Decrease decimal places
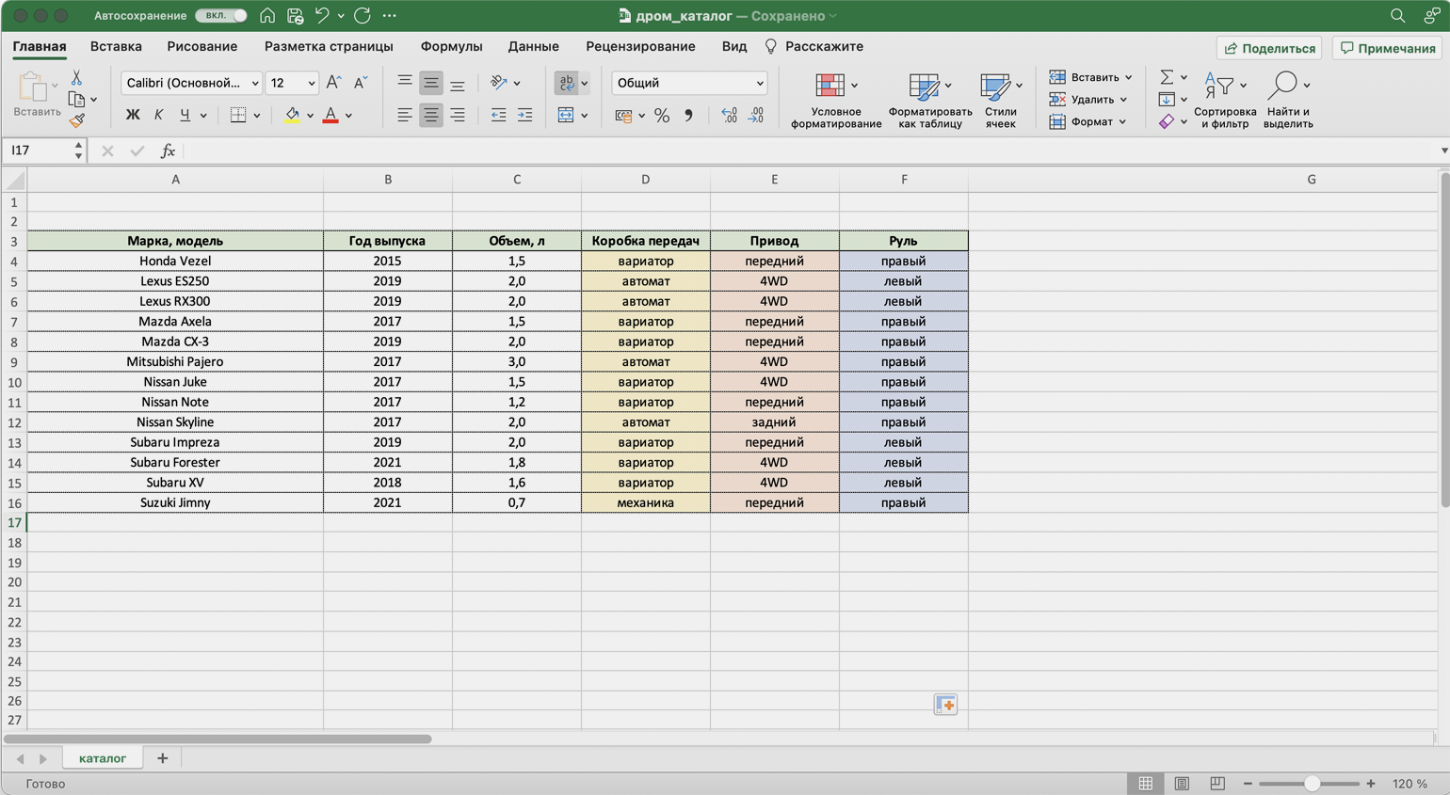The height and width of the screenshot is (795, 1450). click(x=755, y=115)
